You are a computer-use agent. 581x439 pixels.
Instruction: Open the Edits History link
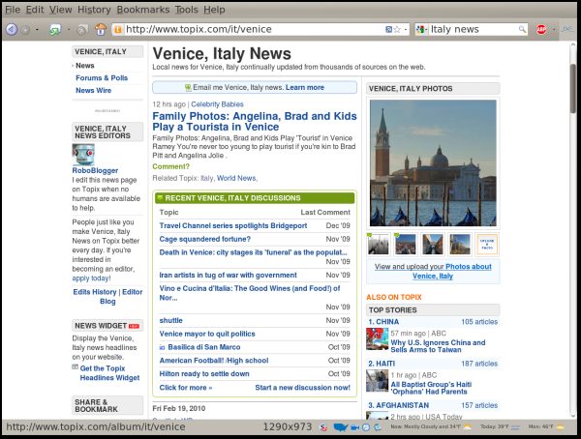click(x=95, y=292)
